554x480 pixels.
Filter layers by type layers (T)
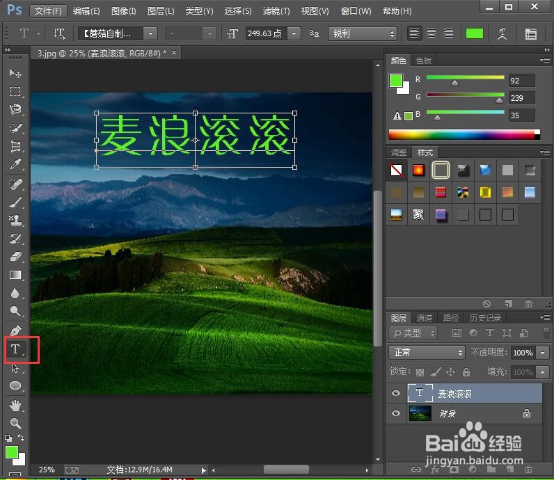pyautogui.click(x=490, y=333)
